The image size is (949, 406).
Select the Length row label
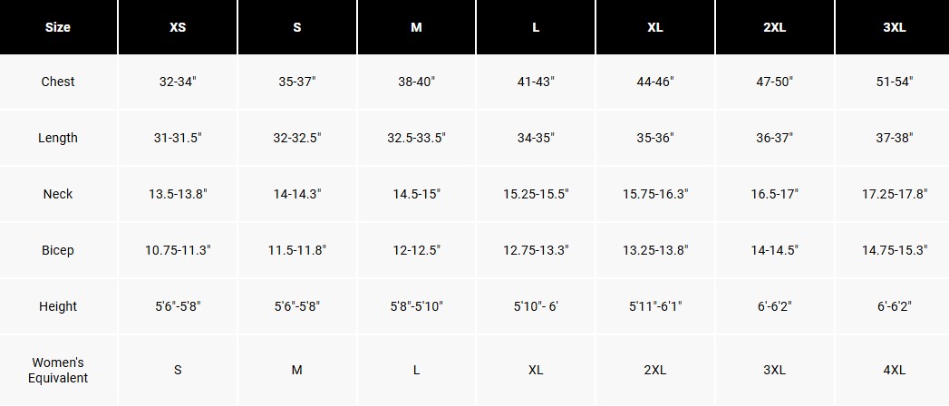click(x=58, y=138)
